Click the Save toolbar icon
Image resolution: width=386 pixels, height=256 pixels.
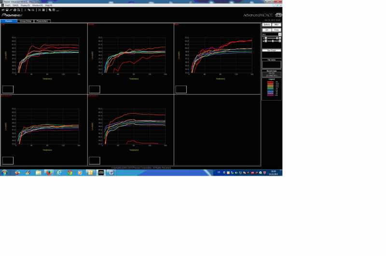(x=7, y=10)
